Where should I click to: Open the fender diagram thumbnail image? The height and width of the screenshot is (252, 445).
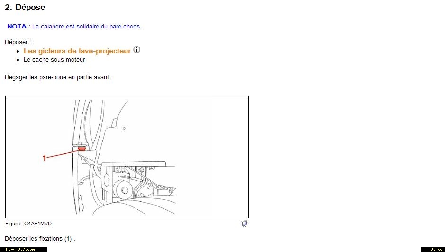[x=127, y=157]
